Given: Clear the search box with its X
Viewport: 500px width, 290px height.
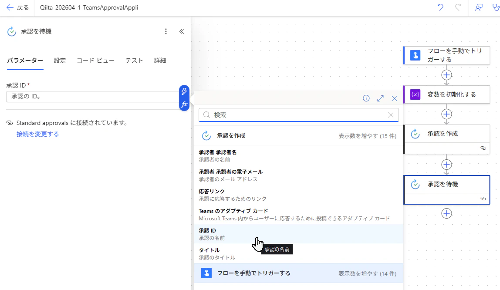Looking at the screenshot, I should tap(391, 115).
